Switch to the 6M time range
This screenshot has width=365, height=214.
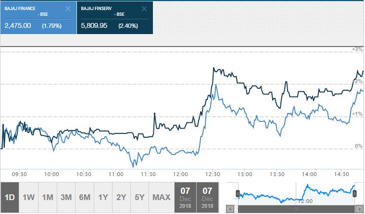[x=85, y=198]
